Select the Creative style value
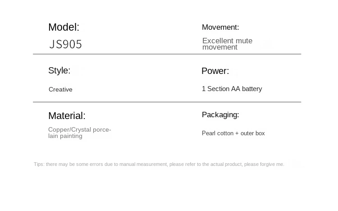The height and width of the screenshot is (211, 338). click(60, 89)
